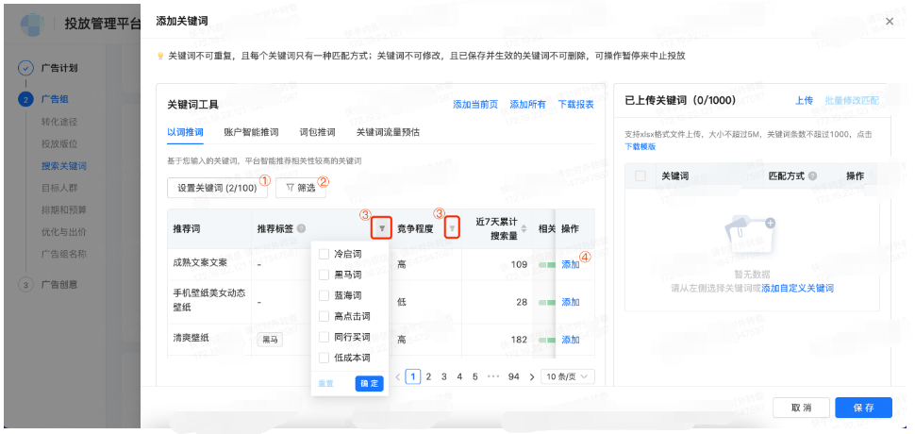
Task: Click the 下载模版 link
Action: pyautogui.click(x=640, y=146)
